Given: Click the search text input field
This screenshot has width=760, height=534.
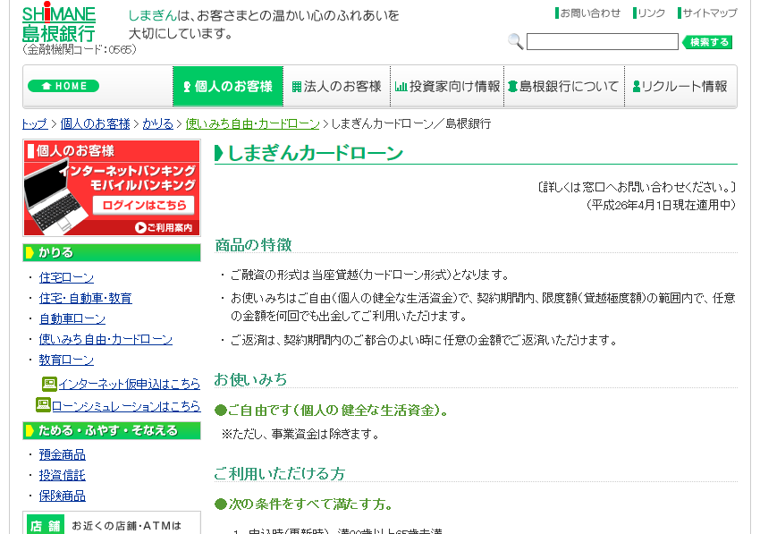Looking at the screenshot, I should click(x=602, y=42).
